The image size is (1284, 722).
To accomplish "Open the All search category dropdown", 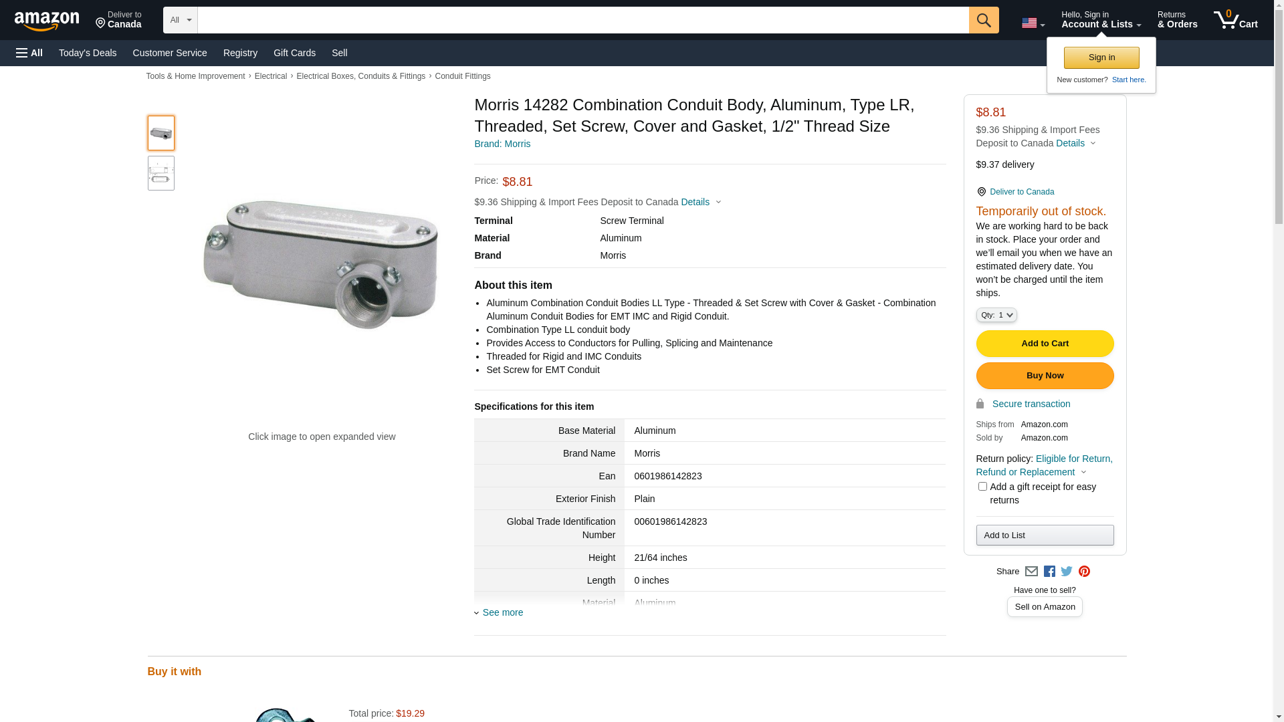I will coord(180,20).
